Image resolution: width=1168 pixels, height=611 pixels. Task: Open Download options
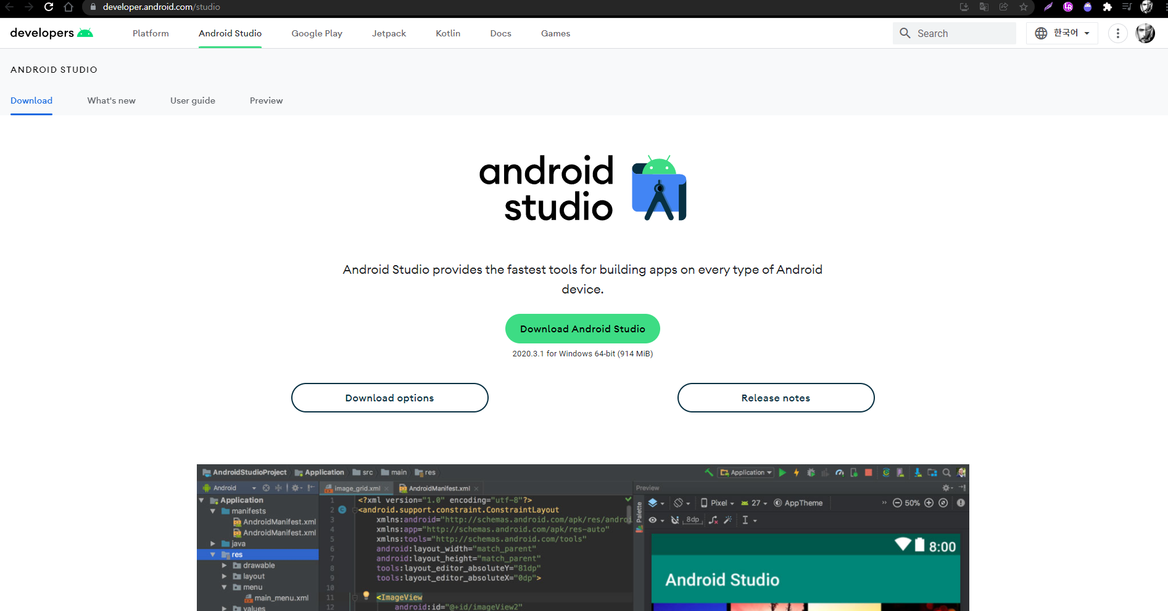click(x=390, y=398)
